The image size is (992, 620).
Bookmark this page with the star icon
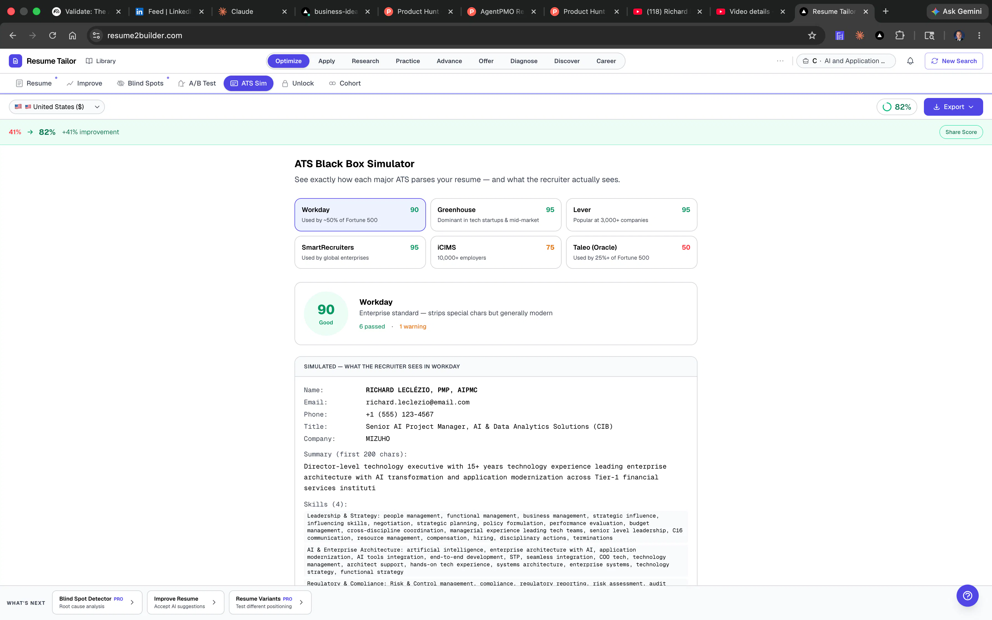pyautogui.click(x=812, y=35)
